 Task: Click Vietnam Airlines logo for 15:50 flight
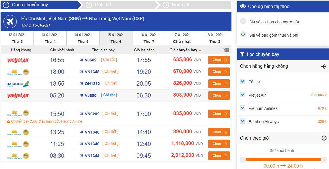tap(18, 113)
